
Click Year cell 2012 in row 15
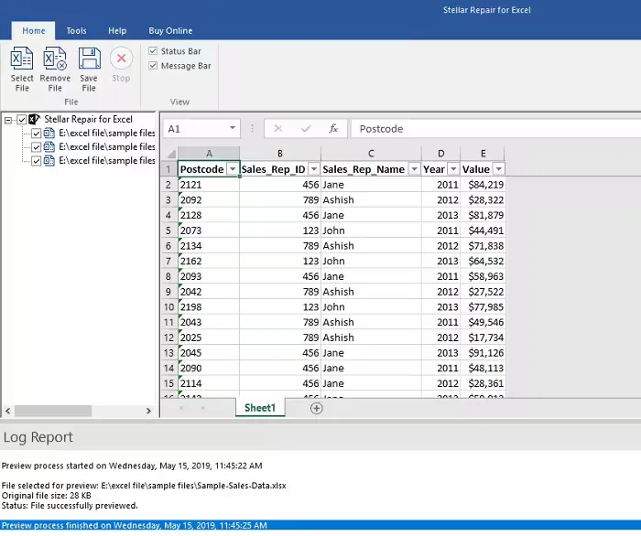coord(440,383)
